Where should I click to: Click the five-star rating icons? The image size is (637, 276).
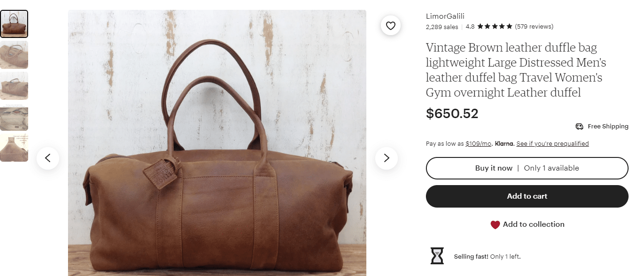click(x=495, y=27)
